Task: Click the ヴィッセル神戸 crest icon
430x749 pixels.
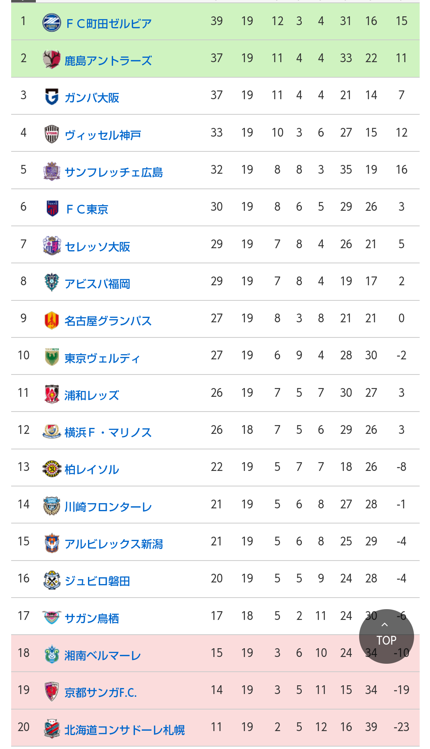Action: [x=52, y=134]
